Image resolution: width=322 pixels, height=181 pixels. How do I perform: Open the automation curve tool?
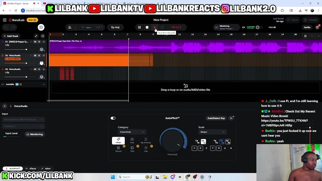tap(36, 36)
